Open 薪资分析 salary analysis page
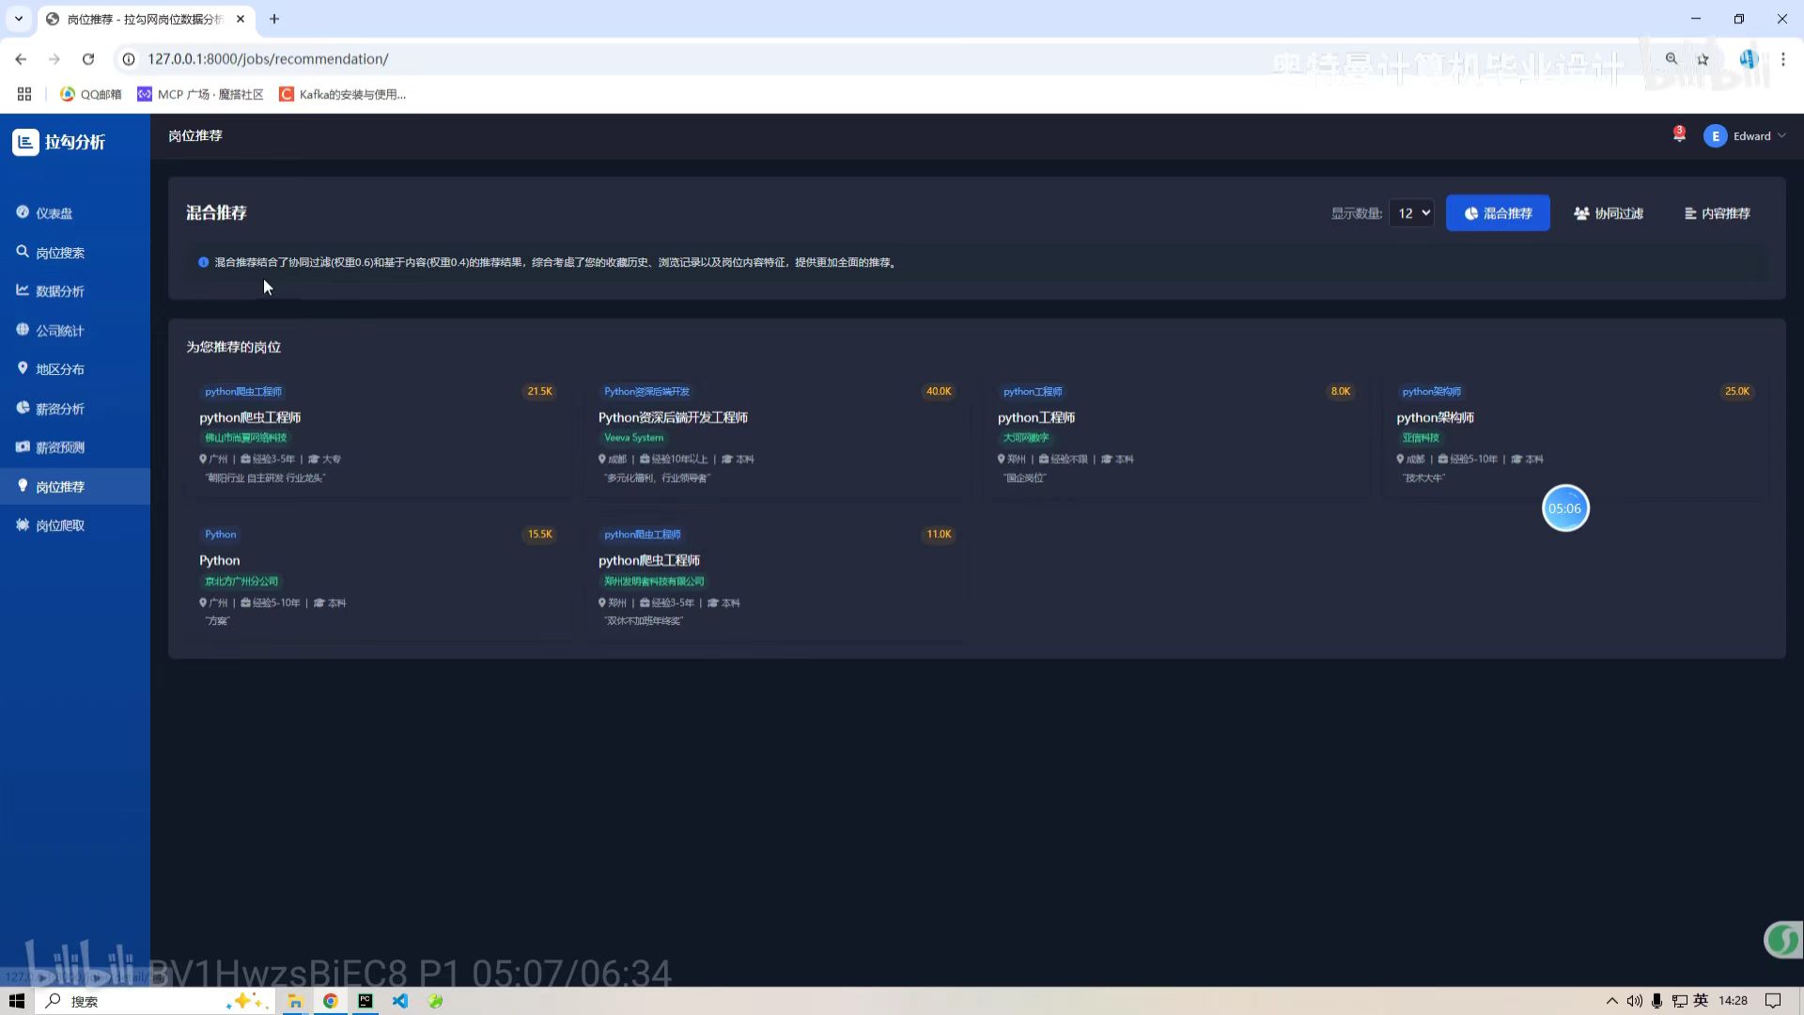Viewport: 1804px width, 1015px height. click(59, 409)
